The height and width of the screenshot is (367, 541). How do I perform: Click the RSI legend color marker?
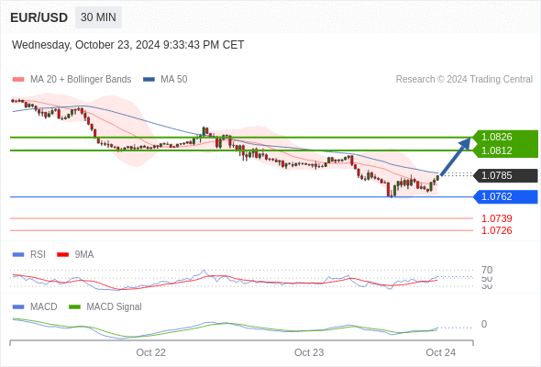coord(18,255)
